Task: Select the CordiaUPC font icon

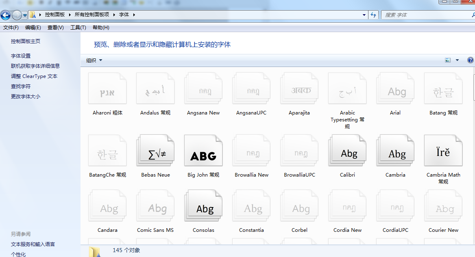Action: point(395,205)
